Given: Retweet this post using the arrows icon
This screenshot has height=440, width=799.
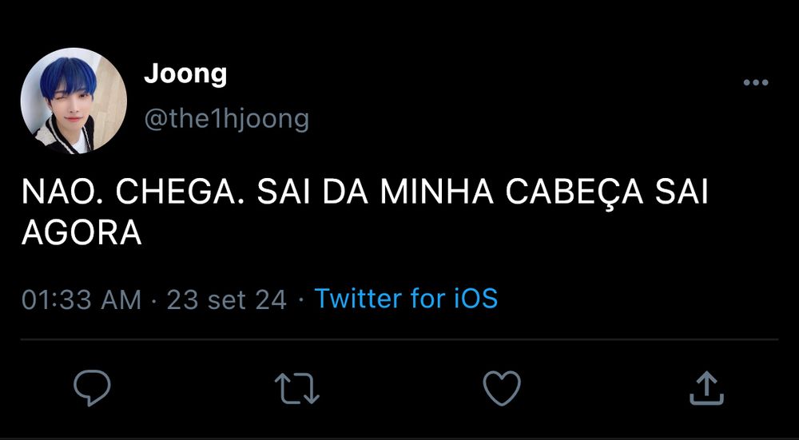Looking at the screenshot, I should [297, 388].
